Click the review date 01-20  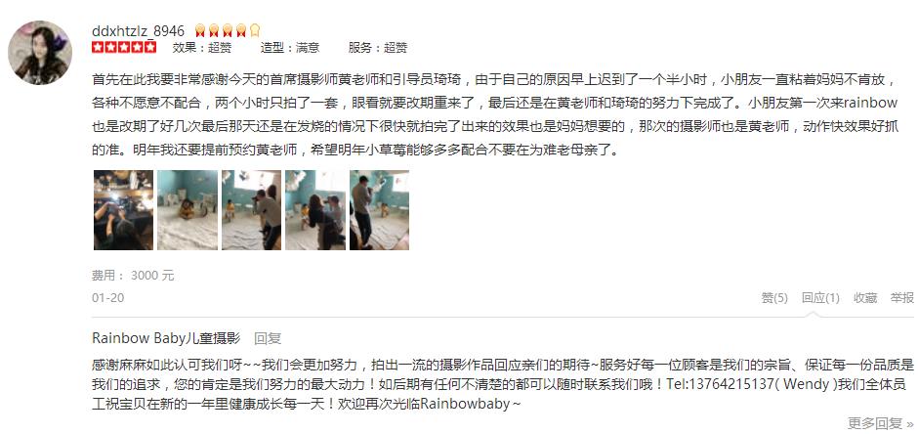[108, 297]
